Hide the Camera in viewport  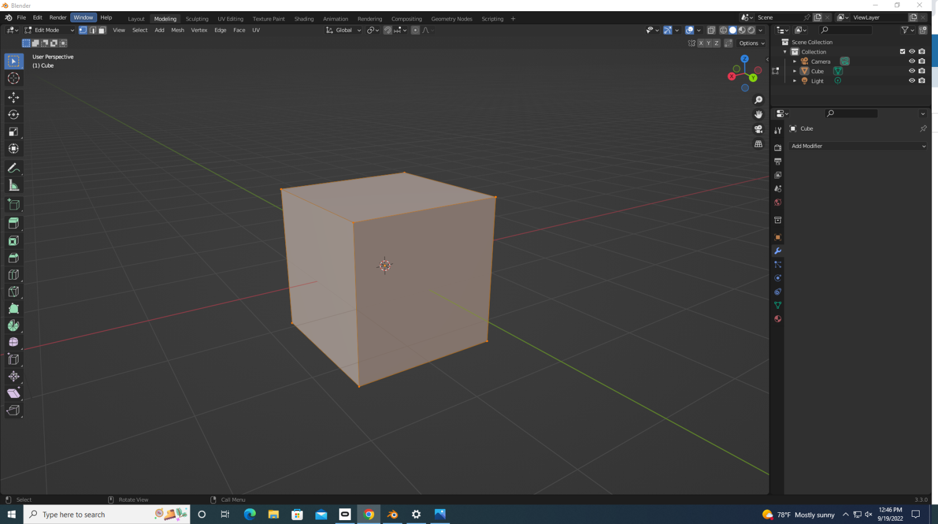coord(912,61)
